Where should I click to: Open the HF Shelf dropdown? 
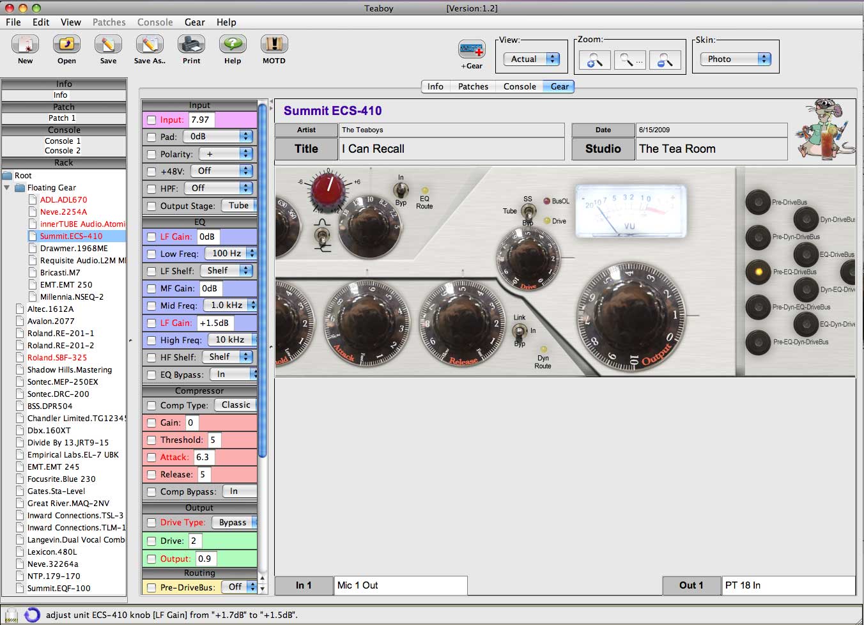pyautogui.click(x=227, y=357)
